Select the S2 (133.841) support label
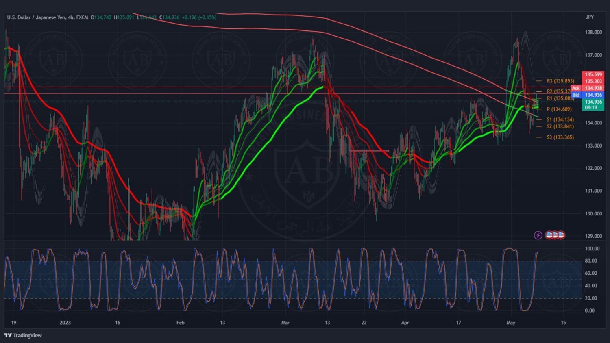The height and width of the screenshot is (343, 610). coord(560,126)
